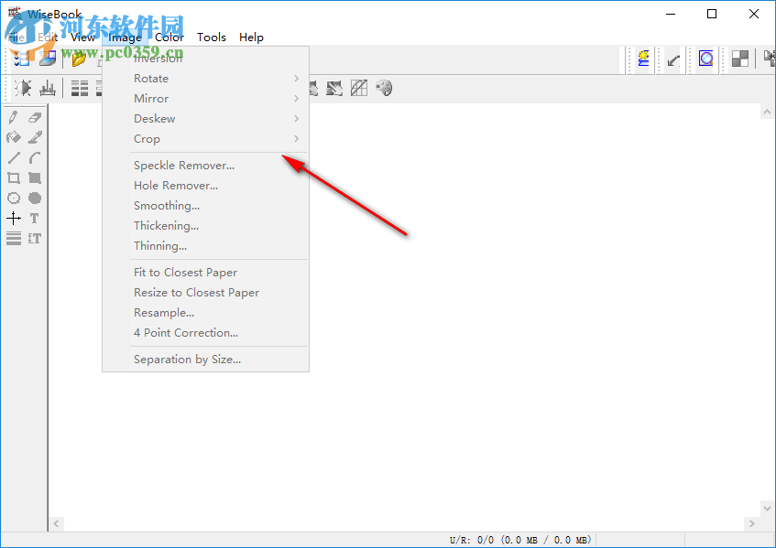Select the Pencil drawing tool
The width and height of the screenshot is (776, 548).
(x=14, y=118)
